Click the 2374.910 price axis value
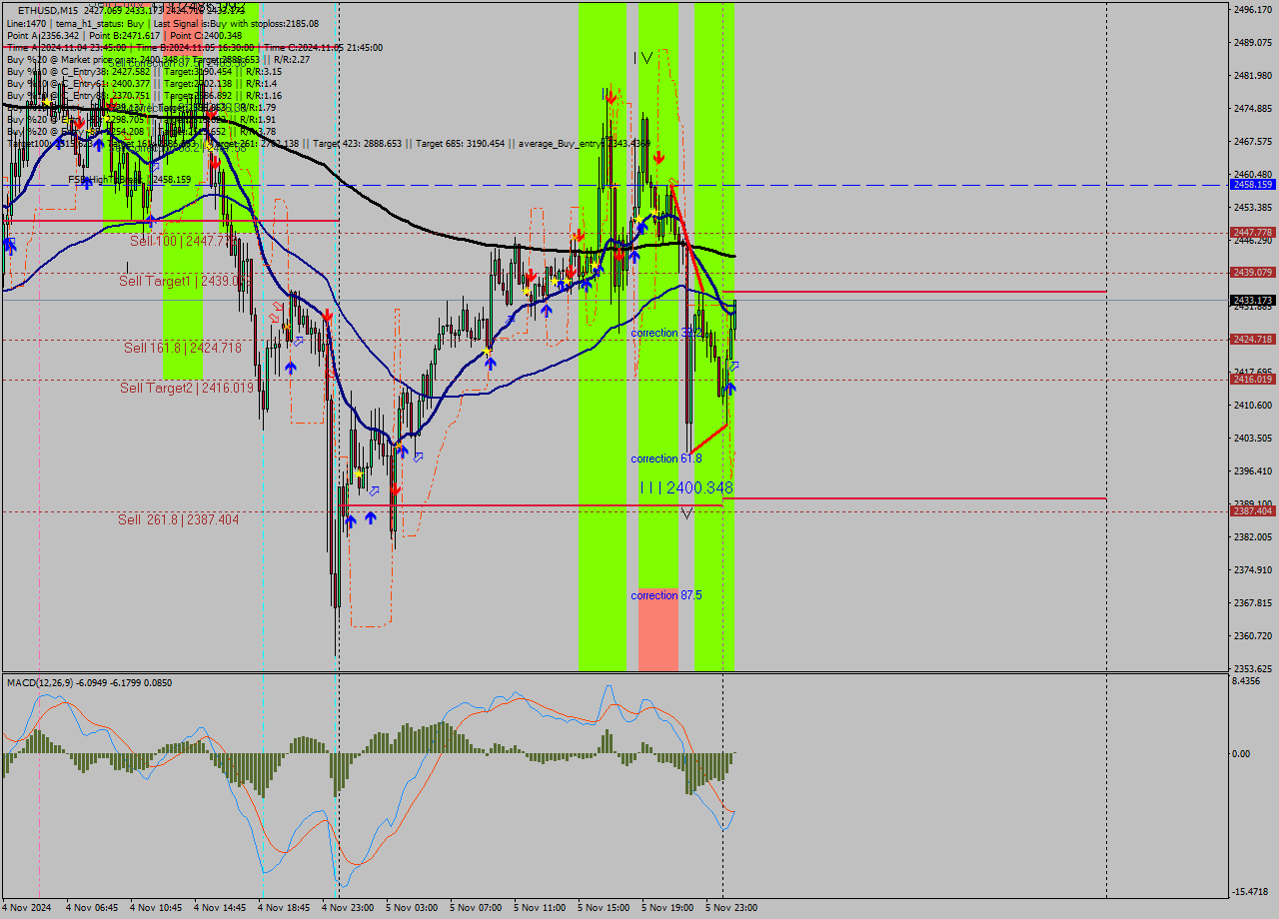The image size is (1279, 919). [1253, 569]
